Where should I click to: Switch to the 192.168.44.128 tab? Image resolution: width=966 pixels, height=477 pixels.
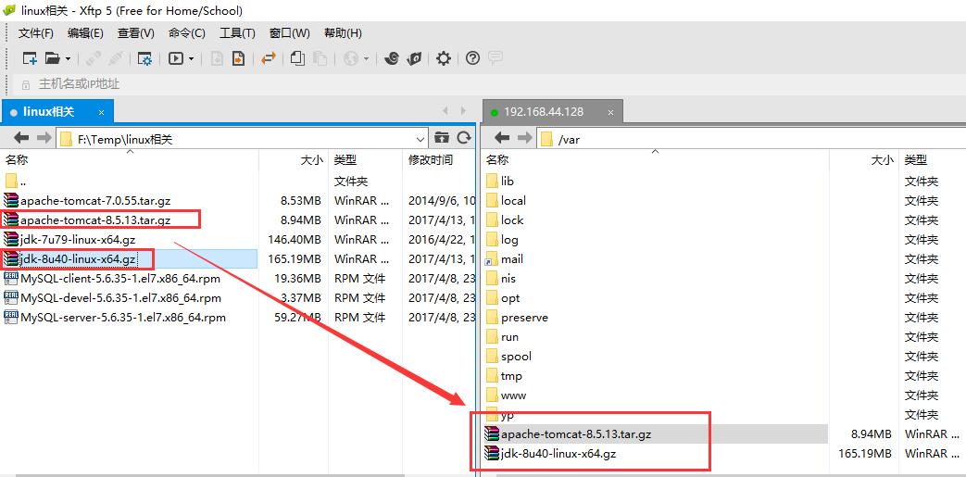tap(543, 111)
